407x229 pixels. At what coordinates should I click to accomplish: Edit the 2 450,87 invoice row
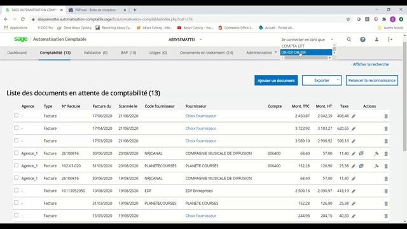[354, 116]
